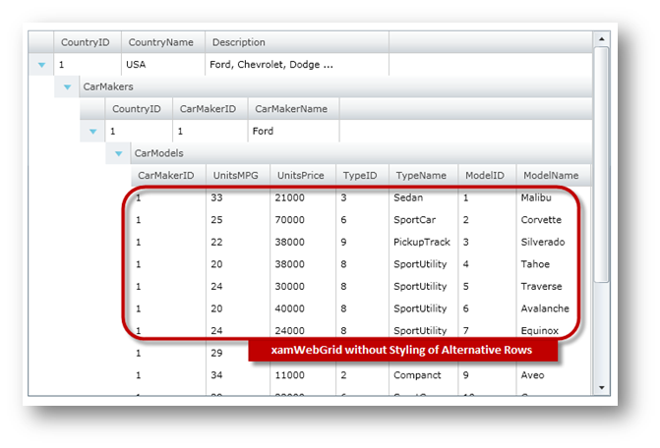The height and width of the screenshot is (448, 660).
Task: Sort by CountryName column header
Action: point(161,42)
